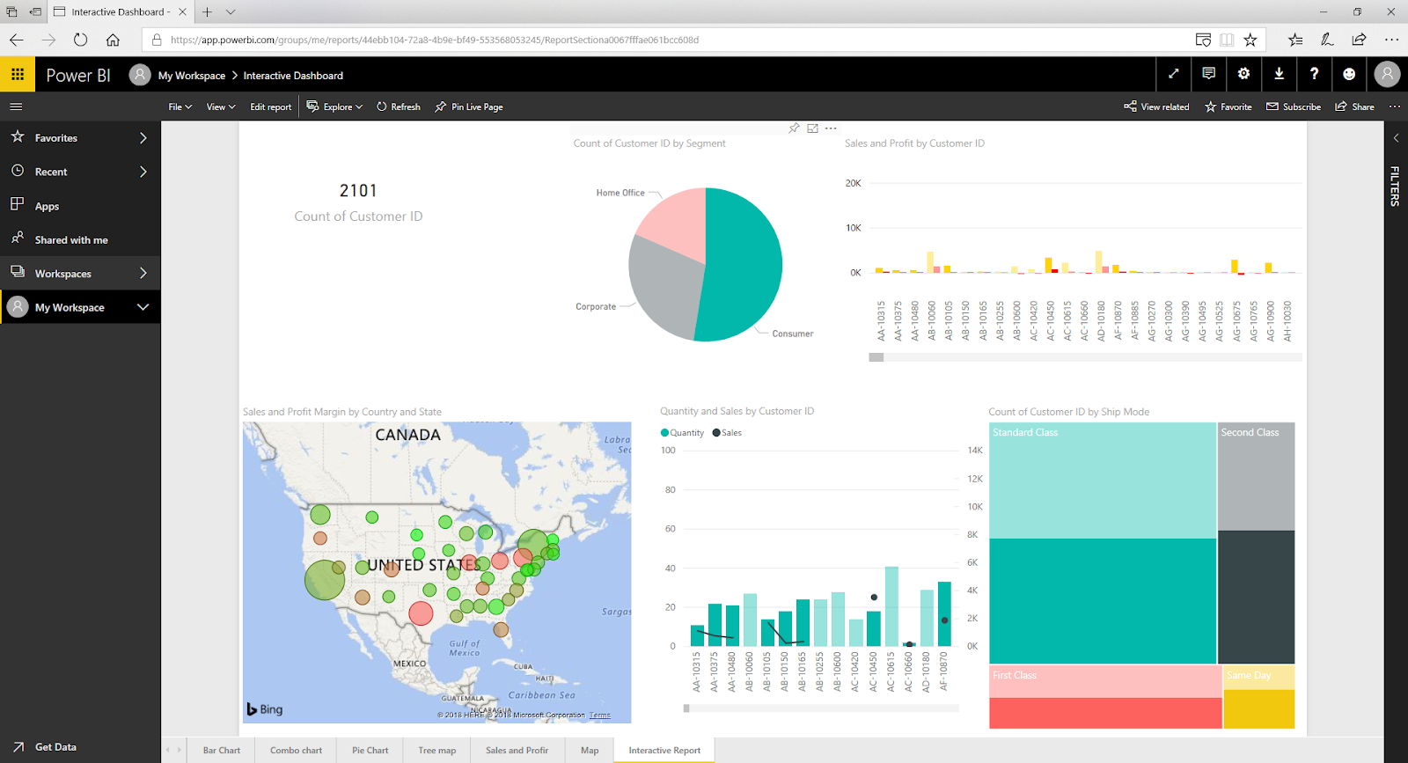Pin the pie chart visual

794,128
